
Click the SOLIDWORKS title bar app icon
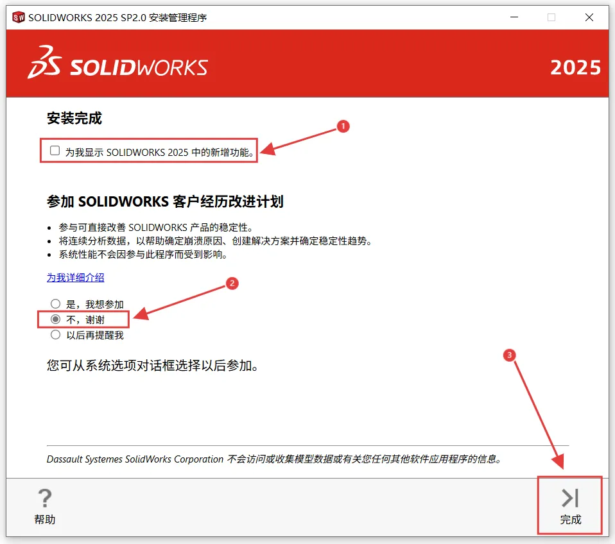click(x=19, y=17)
